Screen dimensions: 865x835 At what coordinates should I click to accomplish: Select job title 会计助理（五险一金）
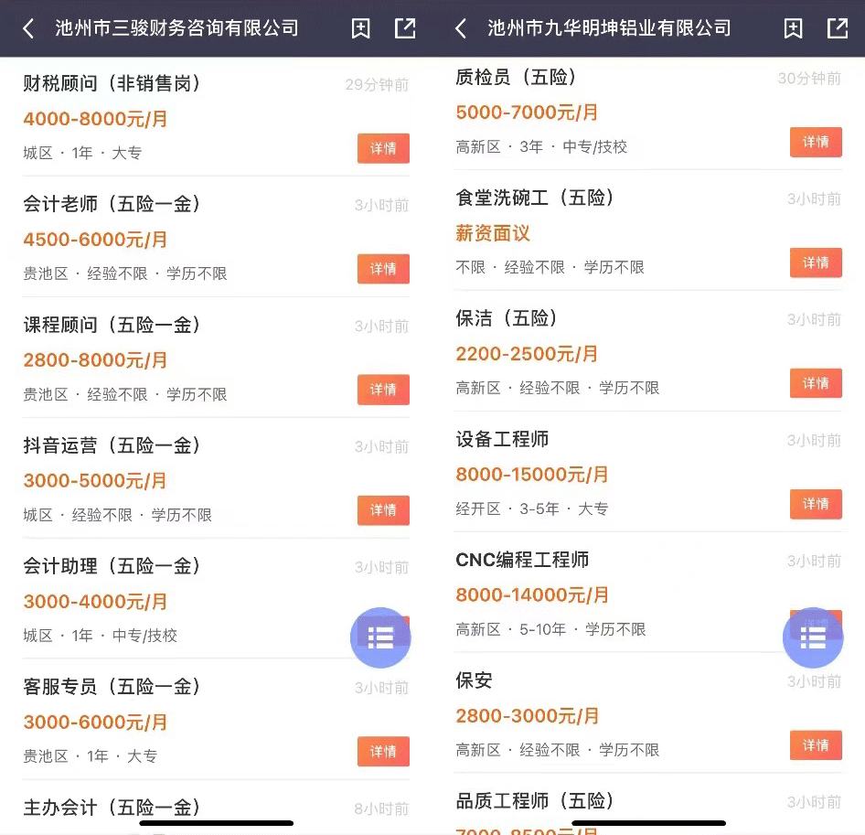[112, 566]
